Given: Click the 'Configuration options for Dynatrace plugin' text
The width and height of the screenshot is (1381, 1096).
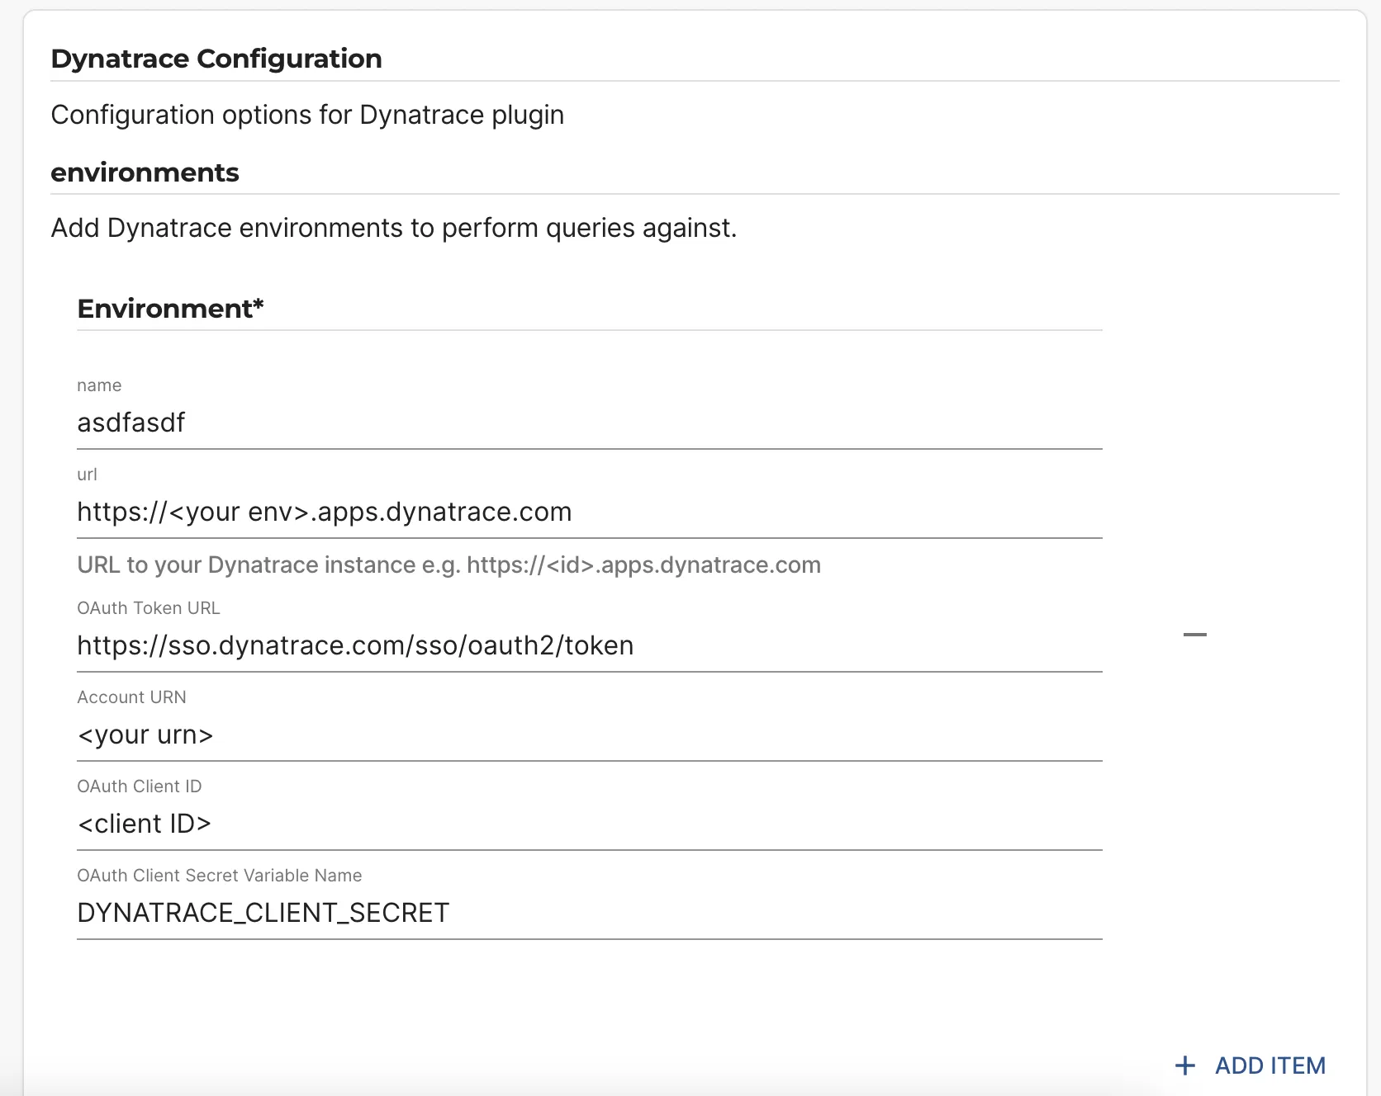Looking at the screenshot, I should pos(307,115).
